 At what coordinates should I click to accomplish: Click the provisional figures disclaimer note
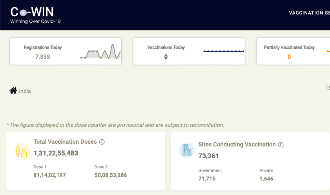click(x=115, y=125)
